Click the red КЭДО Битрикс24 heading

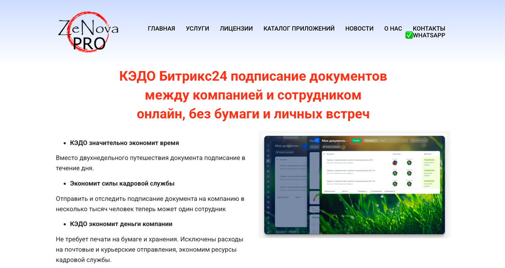pos(253,95)
